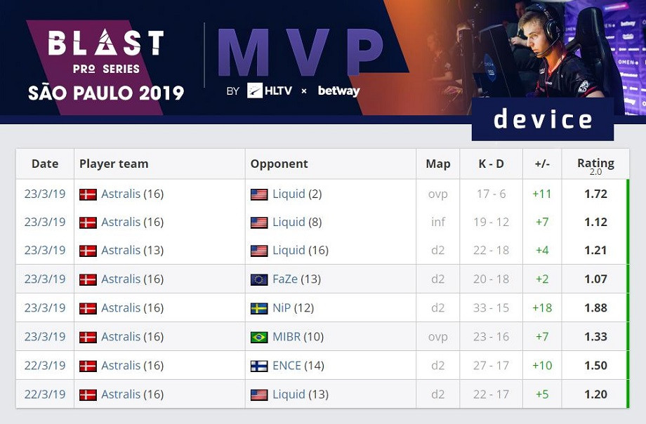The image size is (646, 424).
Task: Click the Opponent column header
Action: tap(279, 164)
